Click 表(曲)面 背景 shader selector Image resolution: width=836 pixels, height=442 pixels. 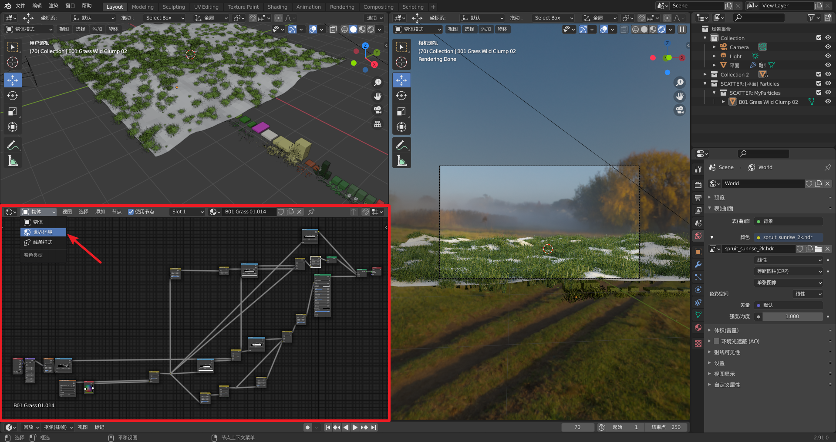click(x=789, y=221)
